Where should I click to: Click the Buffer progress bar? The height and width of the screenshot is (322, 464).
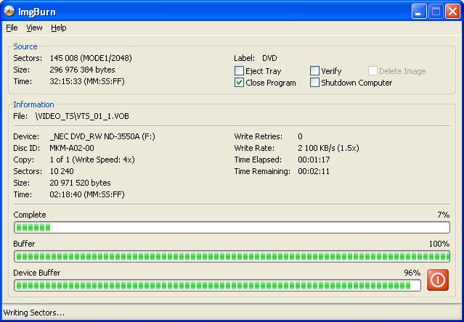coord(232,256)
